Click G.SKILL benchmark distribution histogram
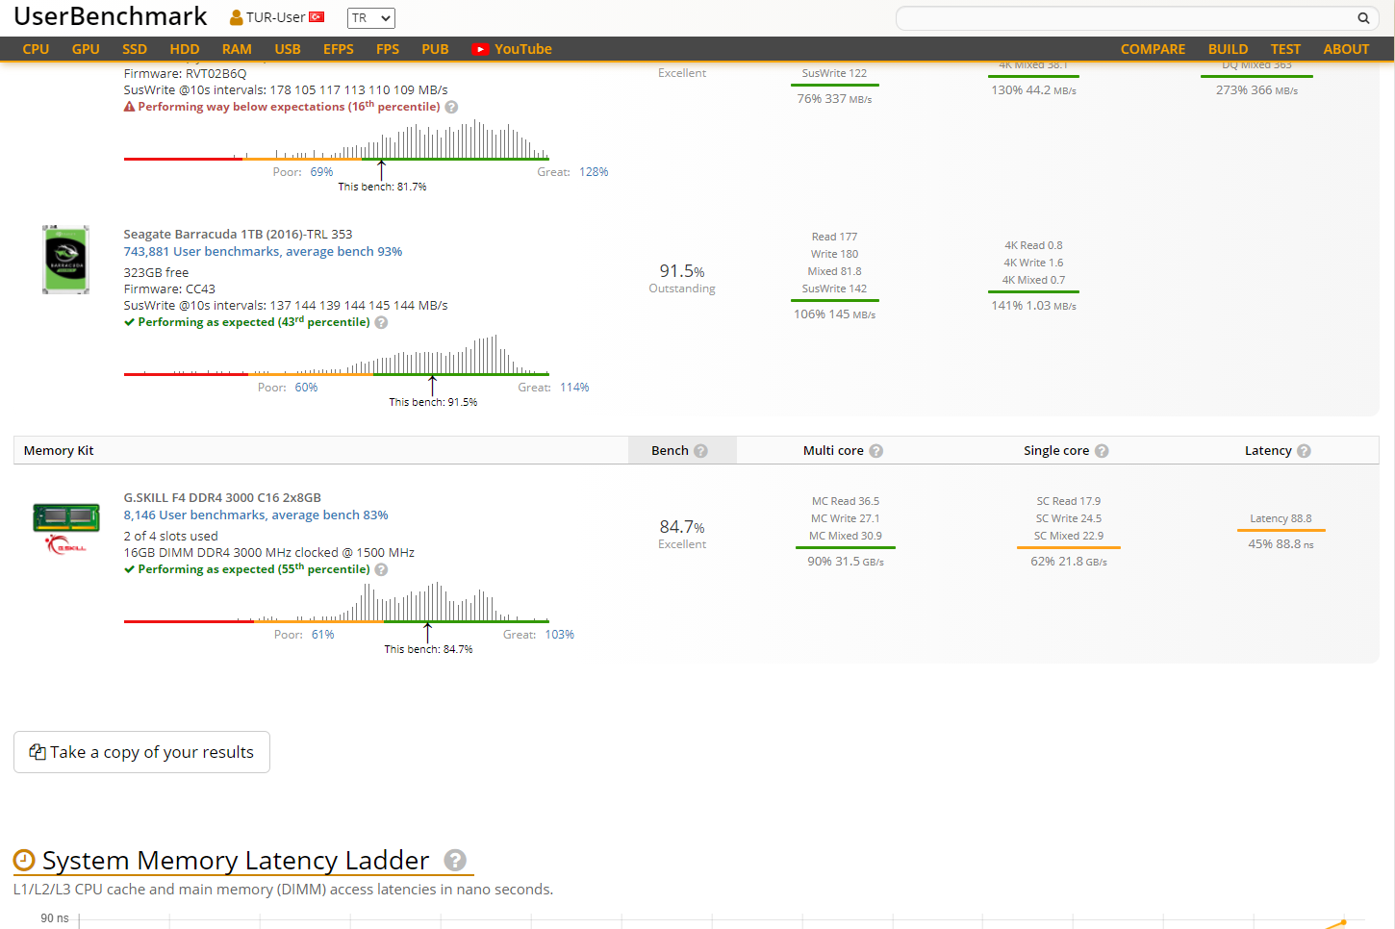The height and width of the screenshot is (929, 1395). coord(337,601)
